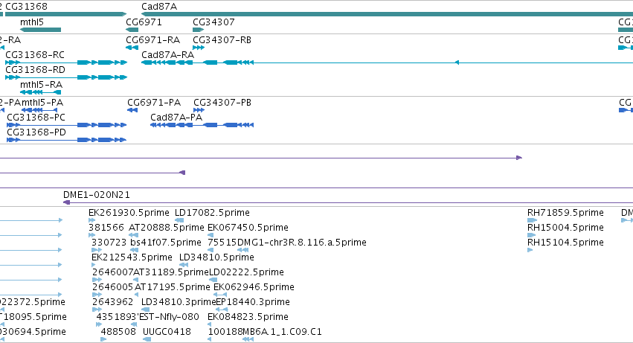Click the DMG1-chr3R.8.116.a.5prime label
The image size is (633, 343).
point(302,243)
